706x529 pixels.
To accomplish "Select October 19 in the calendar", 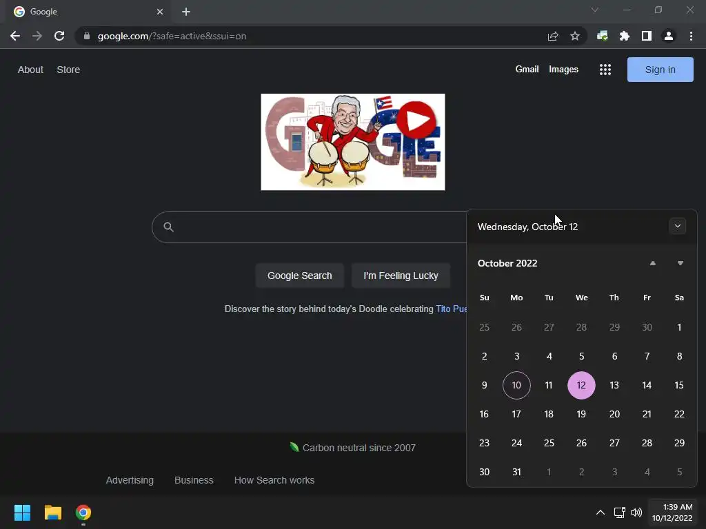I will click(x=581, y=414).
